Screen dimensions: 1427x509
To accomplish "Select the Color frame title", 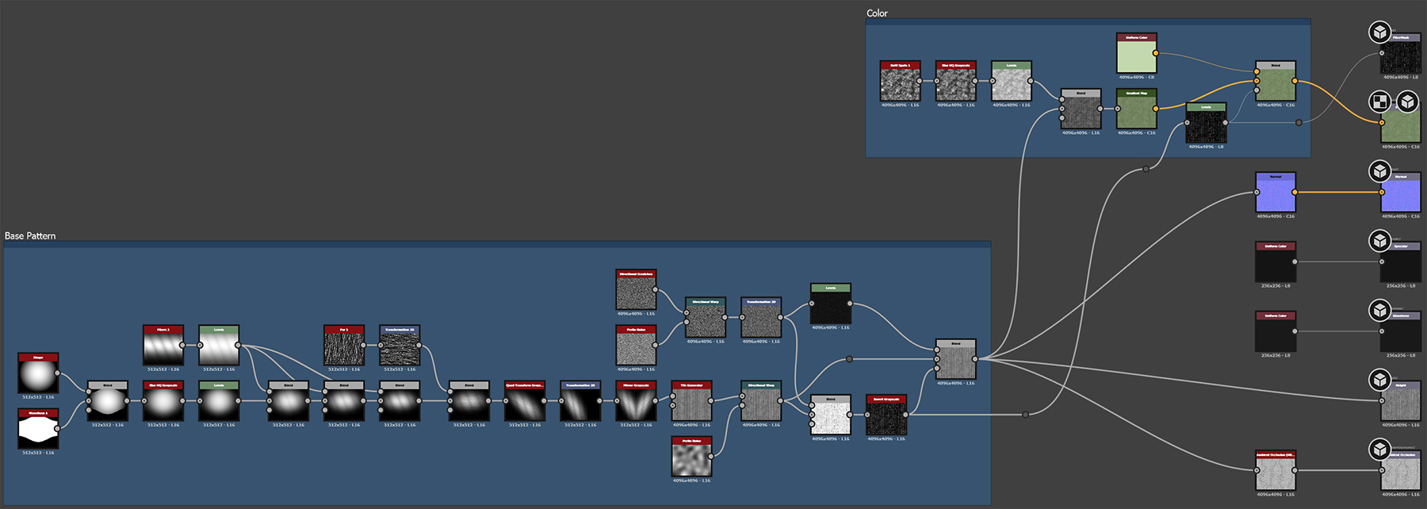I will pos(877,13).
